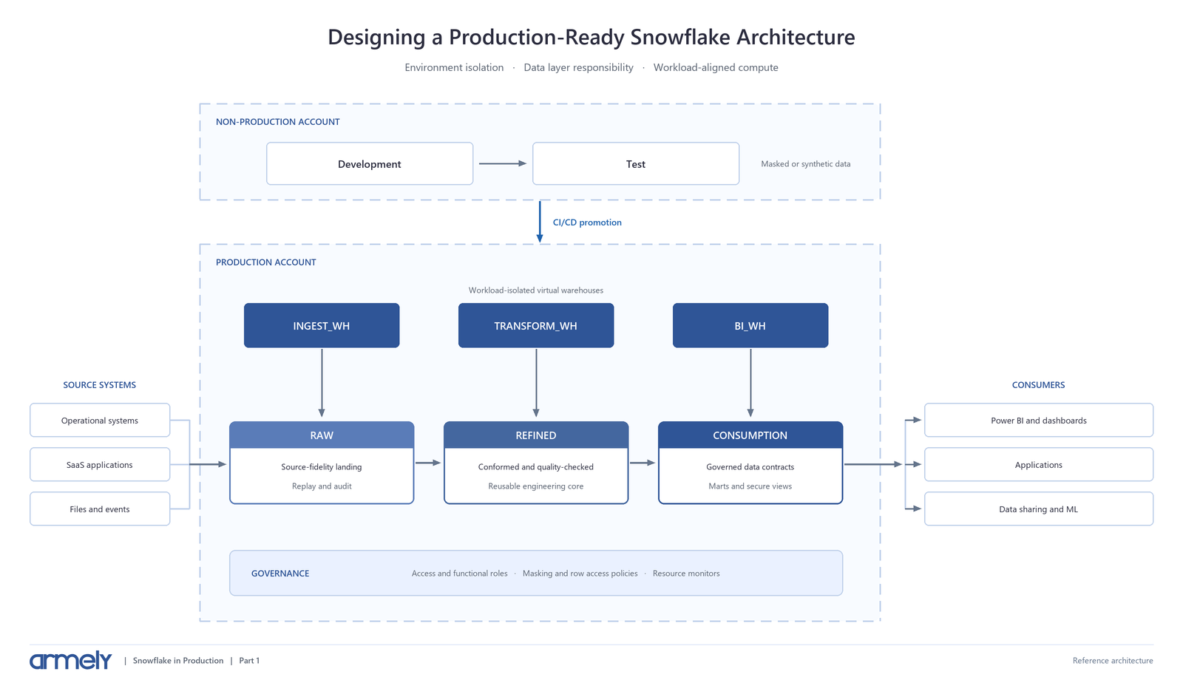Click the Applications consumer box
This screenshot has height=680, width=1183.
tap(1039, 464)
